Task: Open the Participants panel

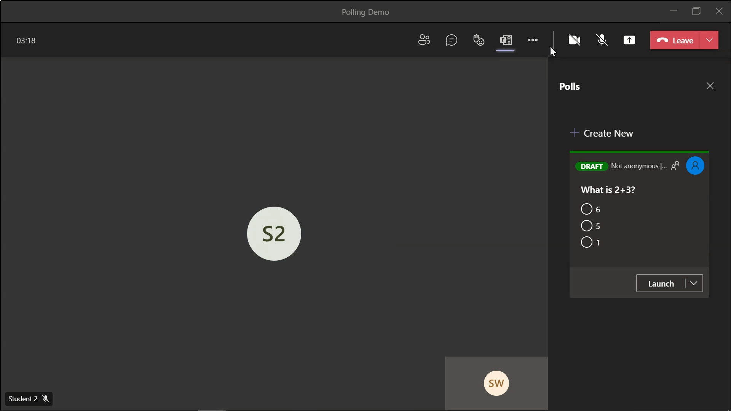Action: click(x=424, y=40)
